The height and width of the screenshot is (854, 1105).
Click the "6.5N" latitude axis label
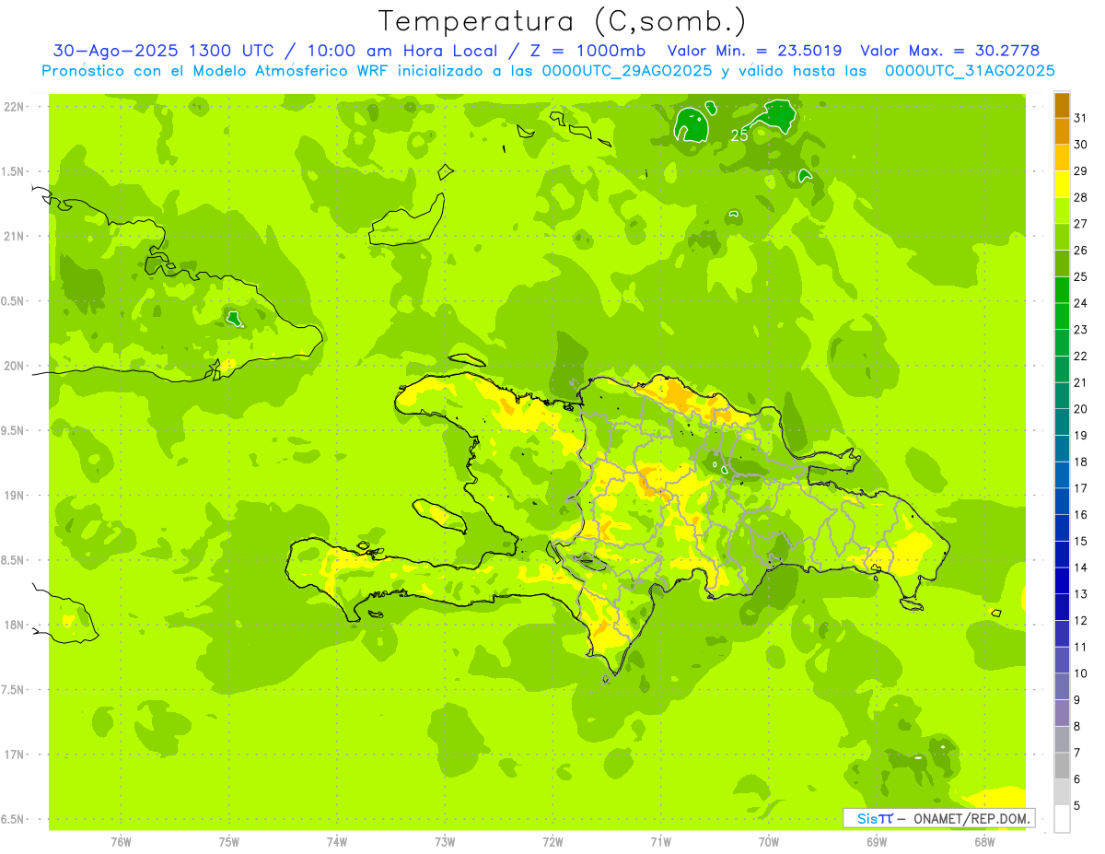pyautogui.click(x=14, y=819)
